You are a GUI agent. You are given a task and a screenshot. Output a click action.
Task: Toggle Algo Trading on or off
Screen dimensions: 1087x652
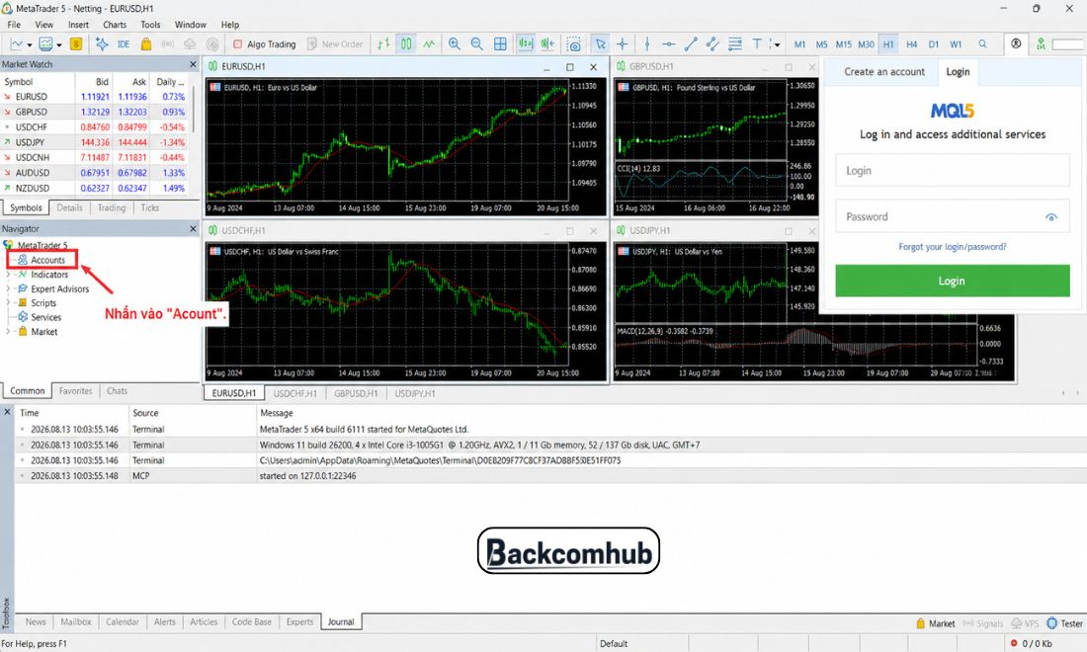point(264,44)
